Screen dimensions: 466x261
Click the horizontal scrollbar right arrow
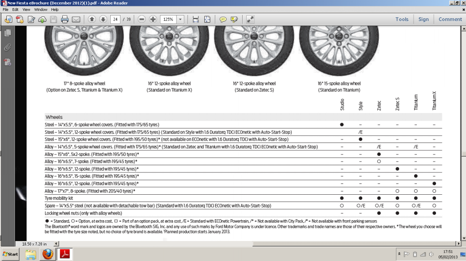(x=459, y=243)
